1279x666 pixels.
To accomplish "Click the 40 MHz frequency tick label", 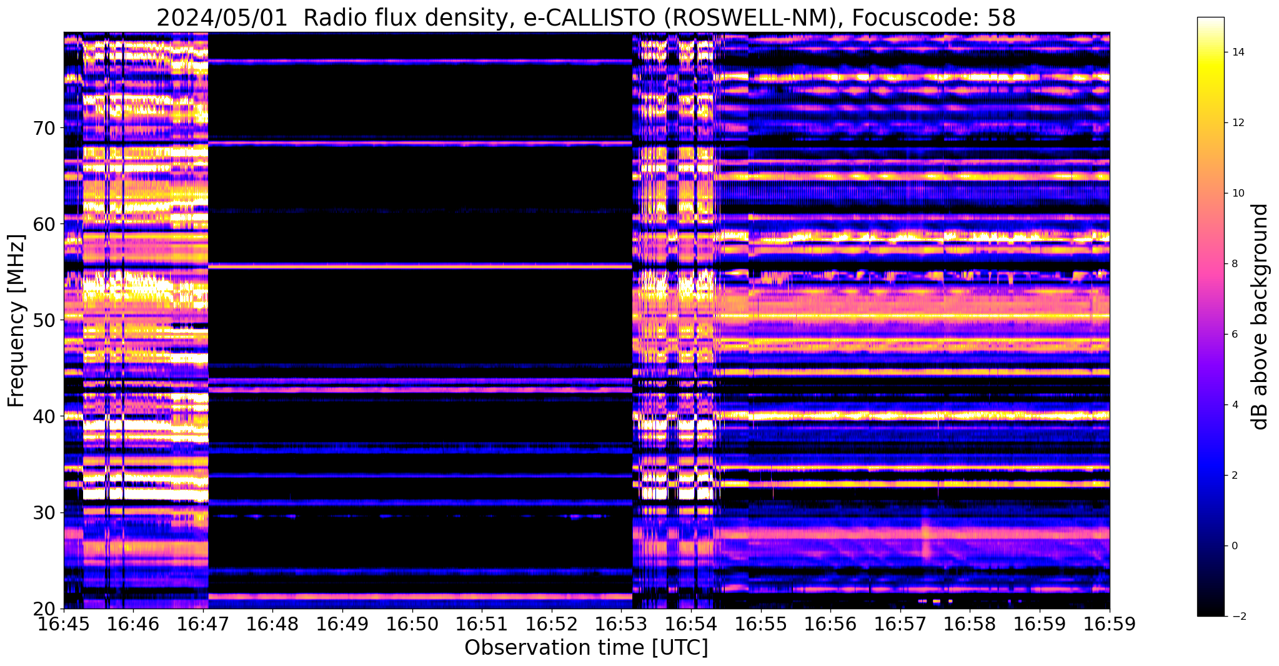I will click(45, 416).
